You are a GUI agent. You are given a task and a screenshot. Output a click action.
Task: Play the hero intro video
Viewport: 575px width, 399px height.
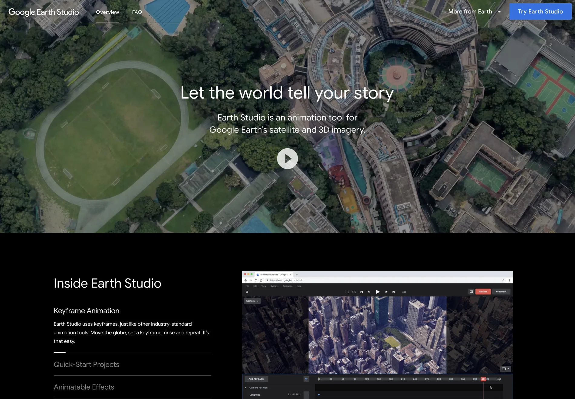pyautogui.click(x=287, y=159)
